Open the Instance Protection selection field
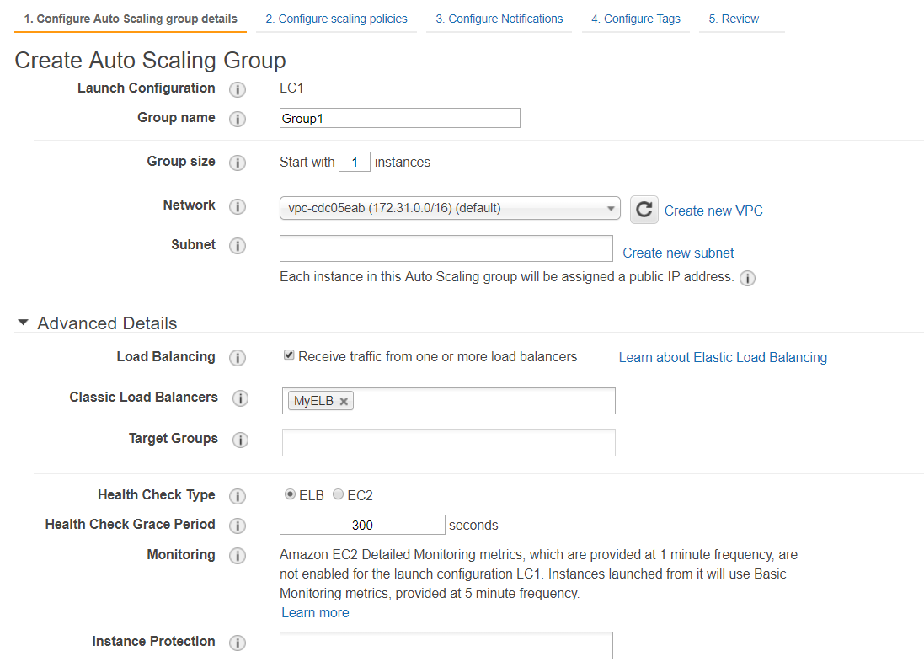Image resolution: width=924 pixels, height=667 pixels. pos(446,646)
